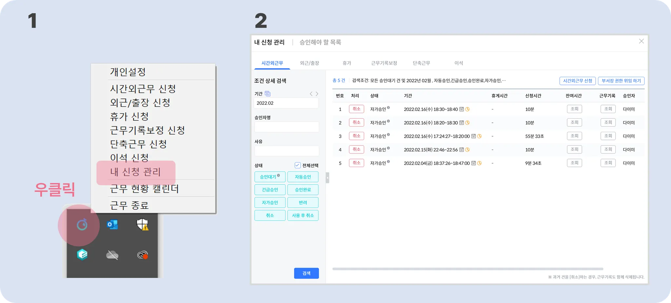Toggle the 반려 status filter
The height and width of the screenshot is (303, 671).
click(303, 202)
